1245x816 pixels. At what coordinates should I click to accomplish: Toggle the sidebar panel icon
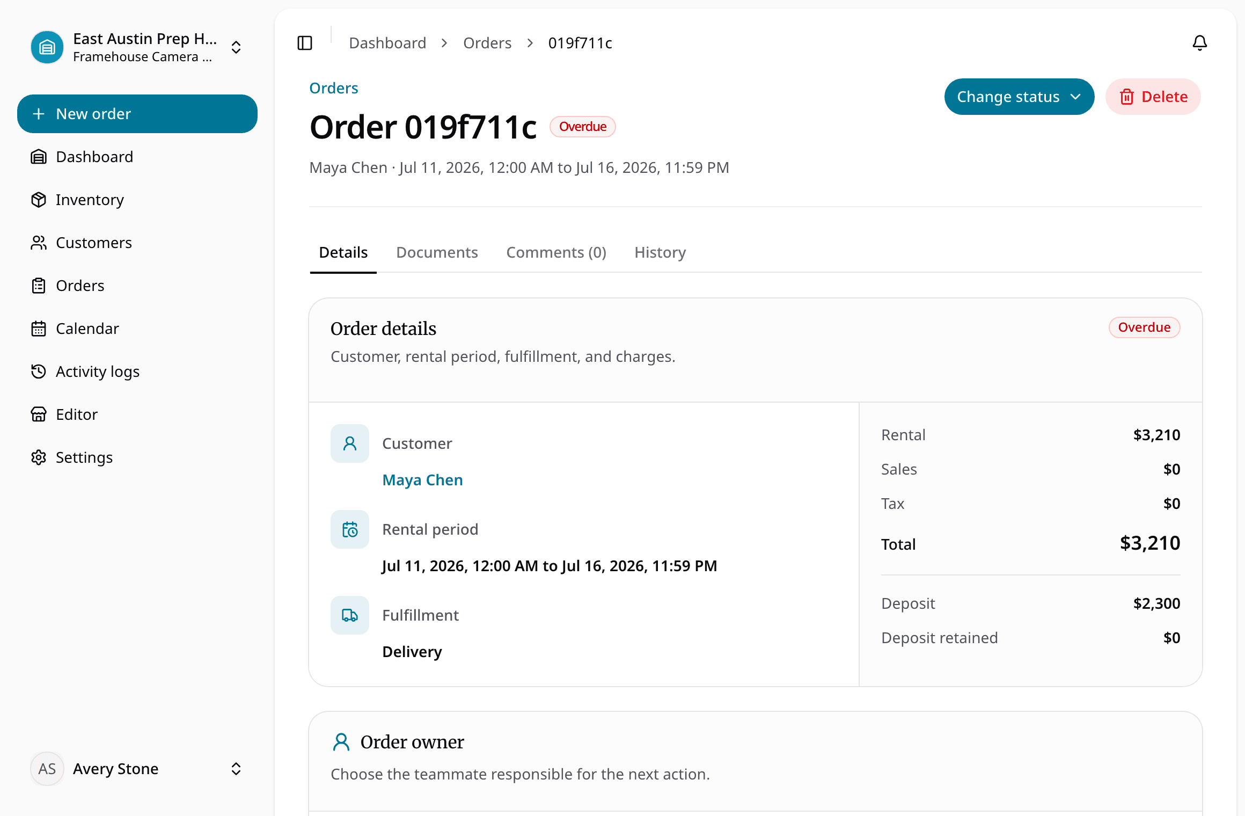tap(305, 43)
